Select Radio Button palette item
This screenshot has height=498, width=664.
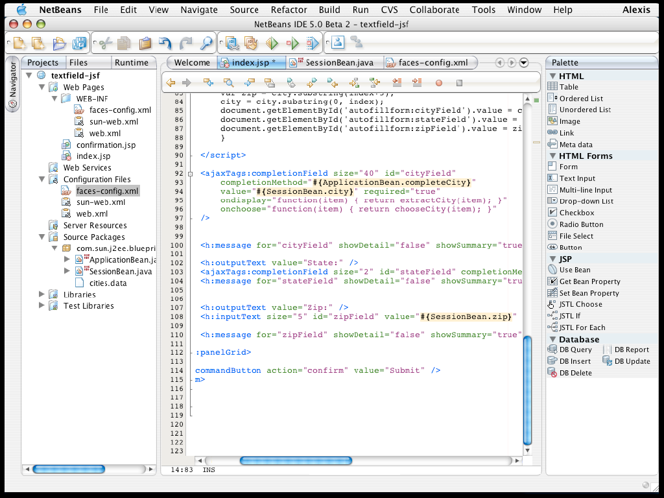click(x=576, y=224)
